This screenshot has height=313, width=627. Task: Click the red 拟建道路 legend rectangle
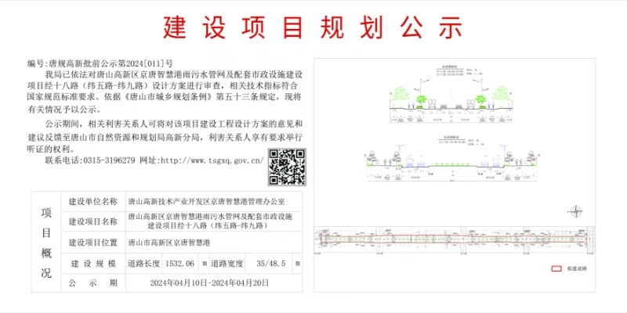555,268
